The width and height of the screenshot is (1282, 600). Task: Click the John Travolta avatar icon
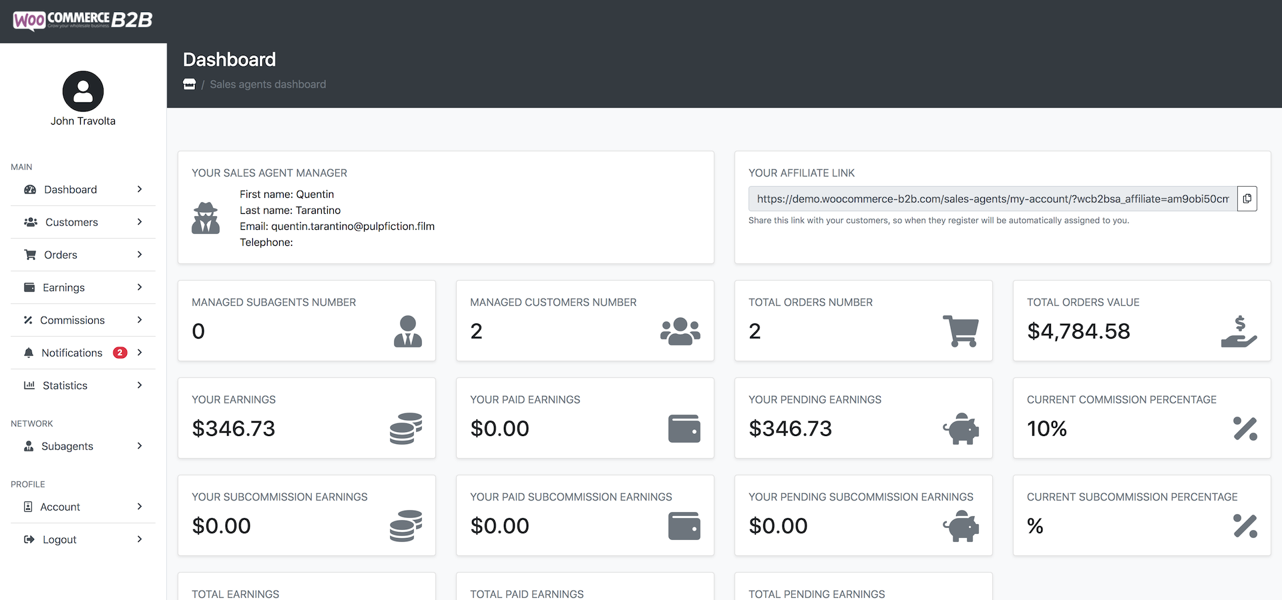[83, 91]
